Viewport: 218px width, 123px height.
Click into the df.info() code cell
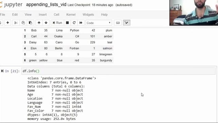click(x=118, y=71)
